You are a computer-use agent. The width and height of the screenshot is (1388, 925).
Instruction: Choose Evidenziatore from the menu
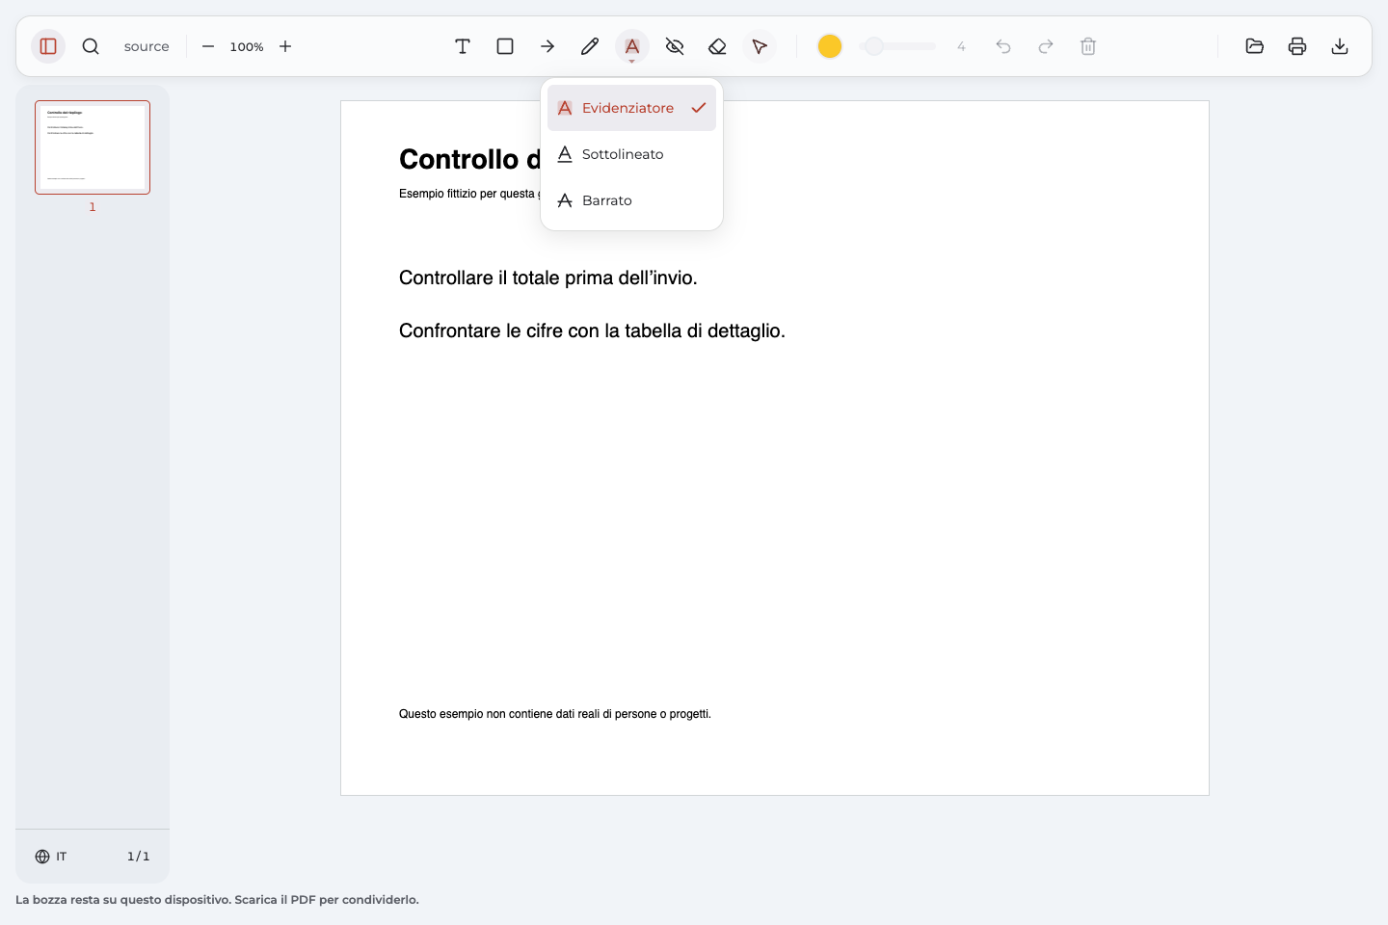pyautogui.click(x=631, y=108)
